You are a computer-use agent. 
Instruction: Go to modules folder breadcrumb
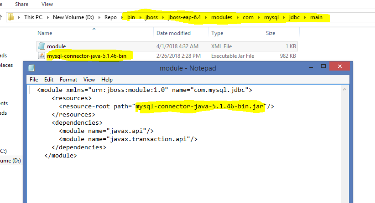click(x=222, y=17)
